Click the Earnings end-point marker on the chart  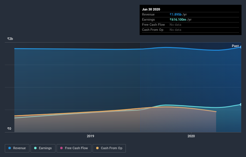[x=241, y=105]
